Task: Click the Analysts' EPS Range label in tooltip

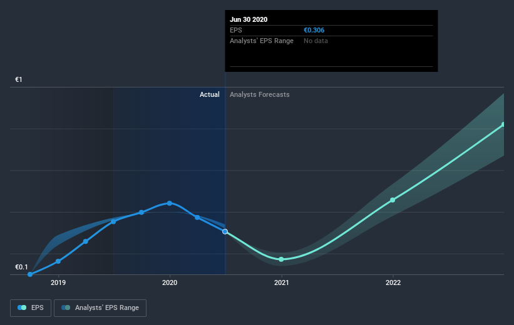Action: point(262,41)
